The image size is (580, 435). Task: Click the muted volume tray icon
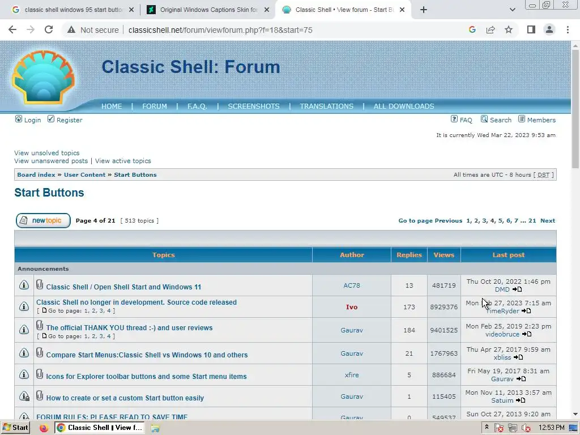pos(526,428)
